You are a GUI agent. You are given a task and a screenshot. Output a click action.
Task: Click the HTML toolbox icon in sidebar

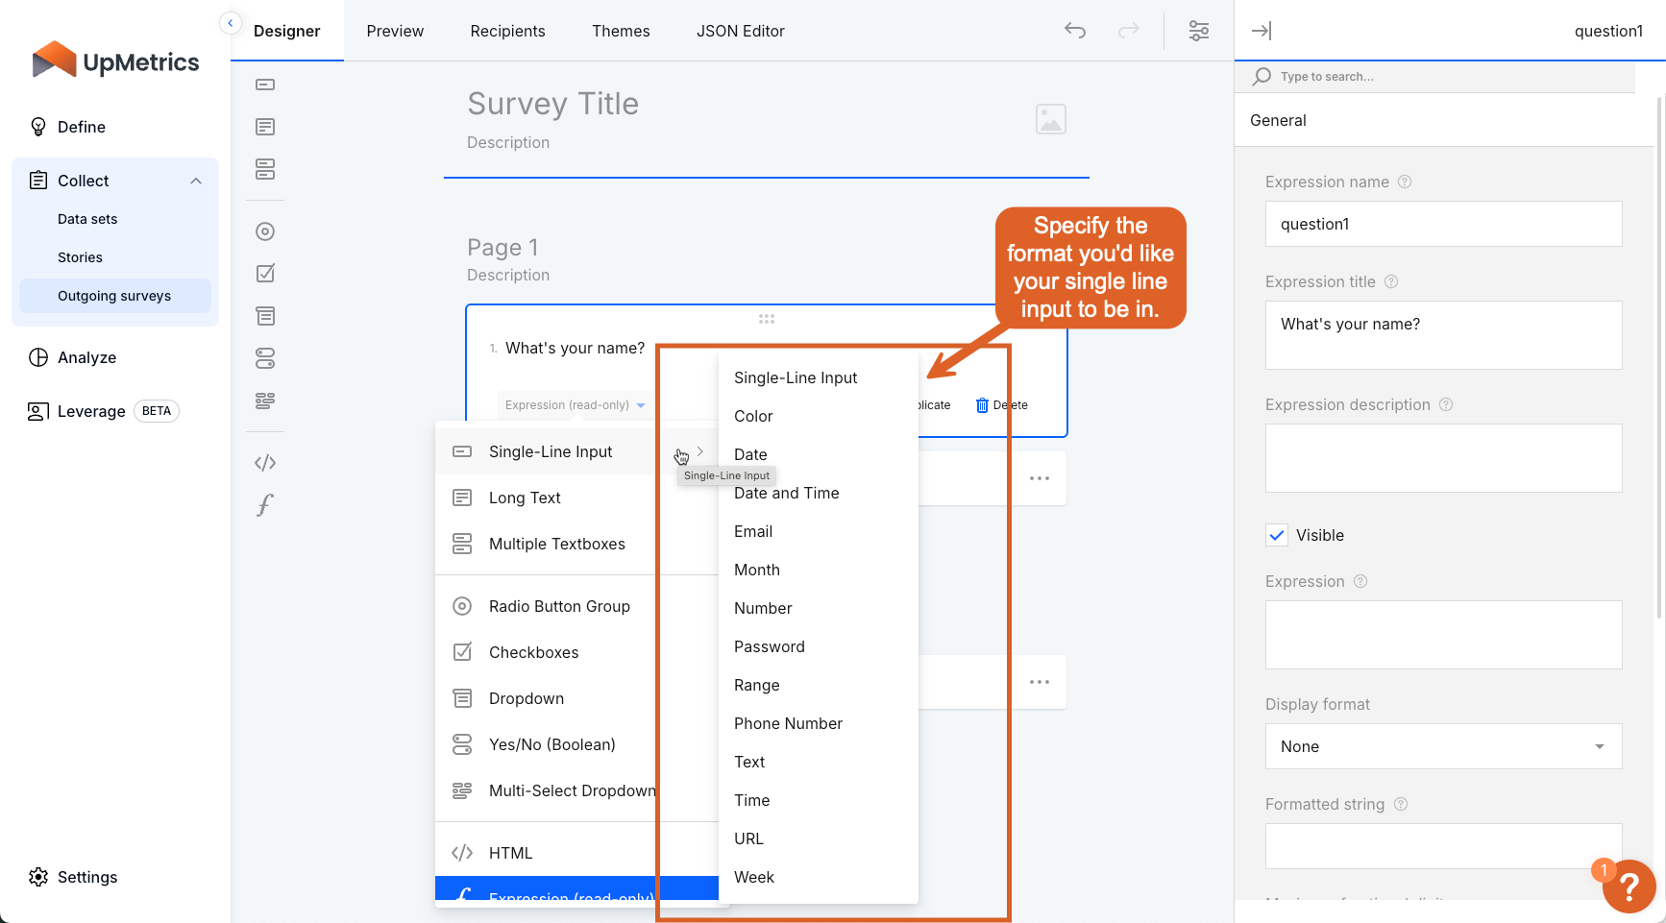(265, 463)
